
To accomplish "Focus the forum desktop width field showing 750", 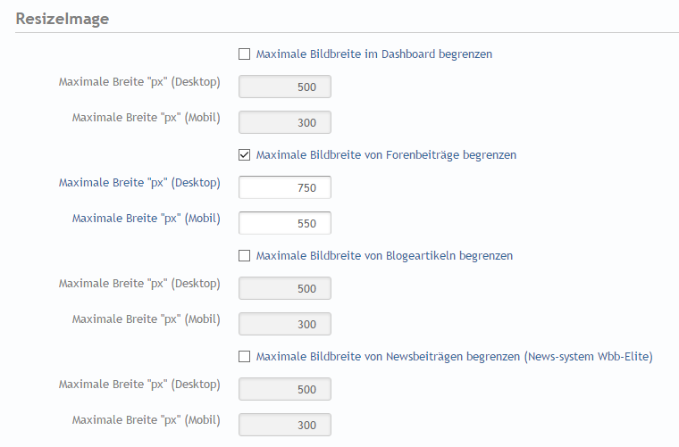I will pyautogui.click(x=285, y=188).
